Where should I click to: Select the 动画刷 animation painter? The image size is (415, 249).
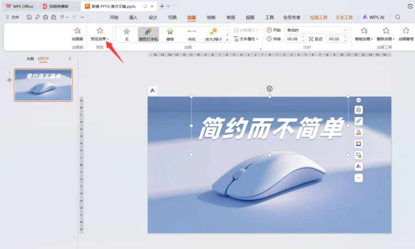[x=77, y=31]
